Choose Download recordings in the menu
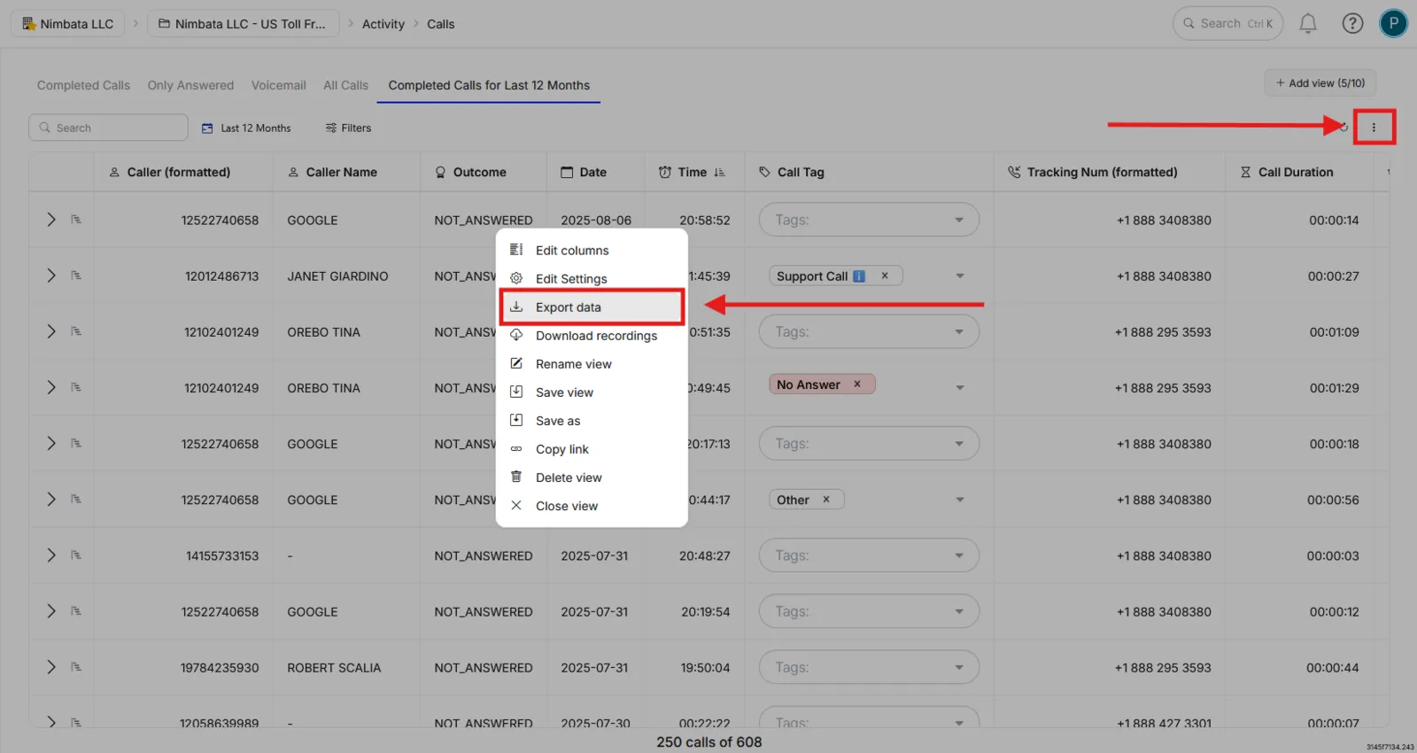 592,336
